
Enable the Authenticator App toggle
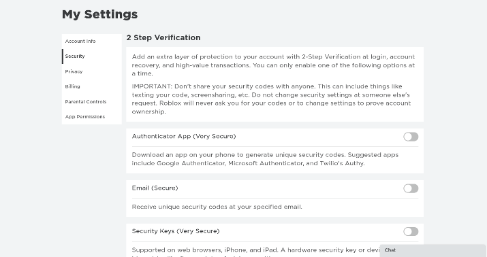pyautogui.click(x=411, y=137)
